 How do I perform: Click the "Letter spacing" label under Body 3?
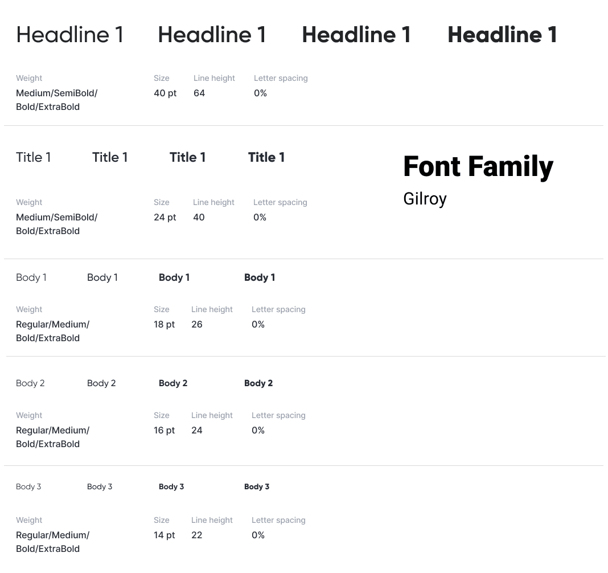[x=278, y=520]
